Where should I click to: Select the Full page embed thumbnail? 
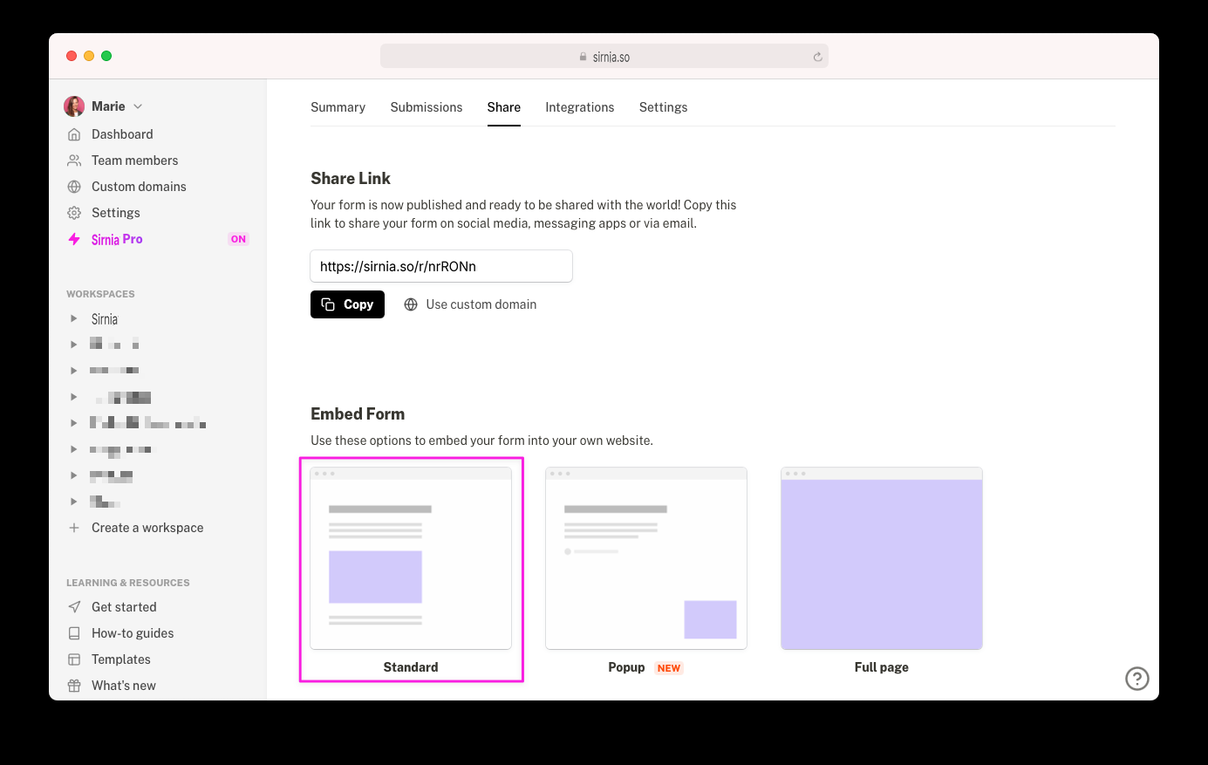(x=882, y=558)
